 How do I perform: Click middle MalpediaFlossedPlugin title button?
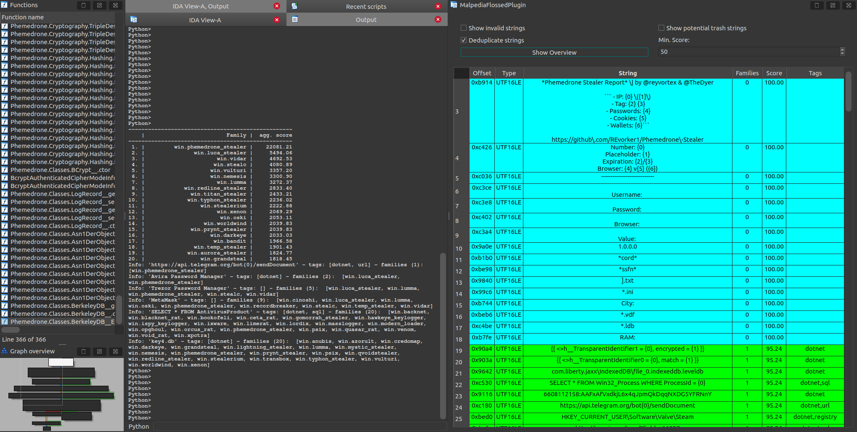[x=833, y=5]
